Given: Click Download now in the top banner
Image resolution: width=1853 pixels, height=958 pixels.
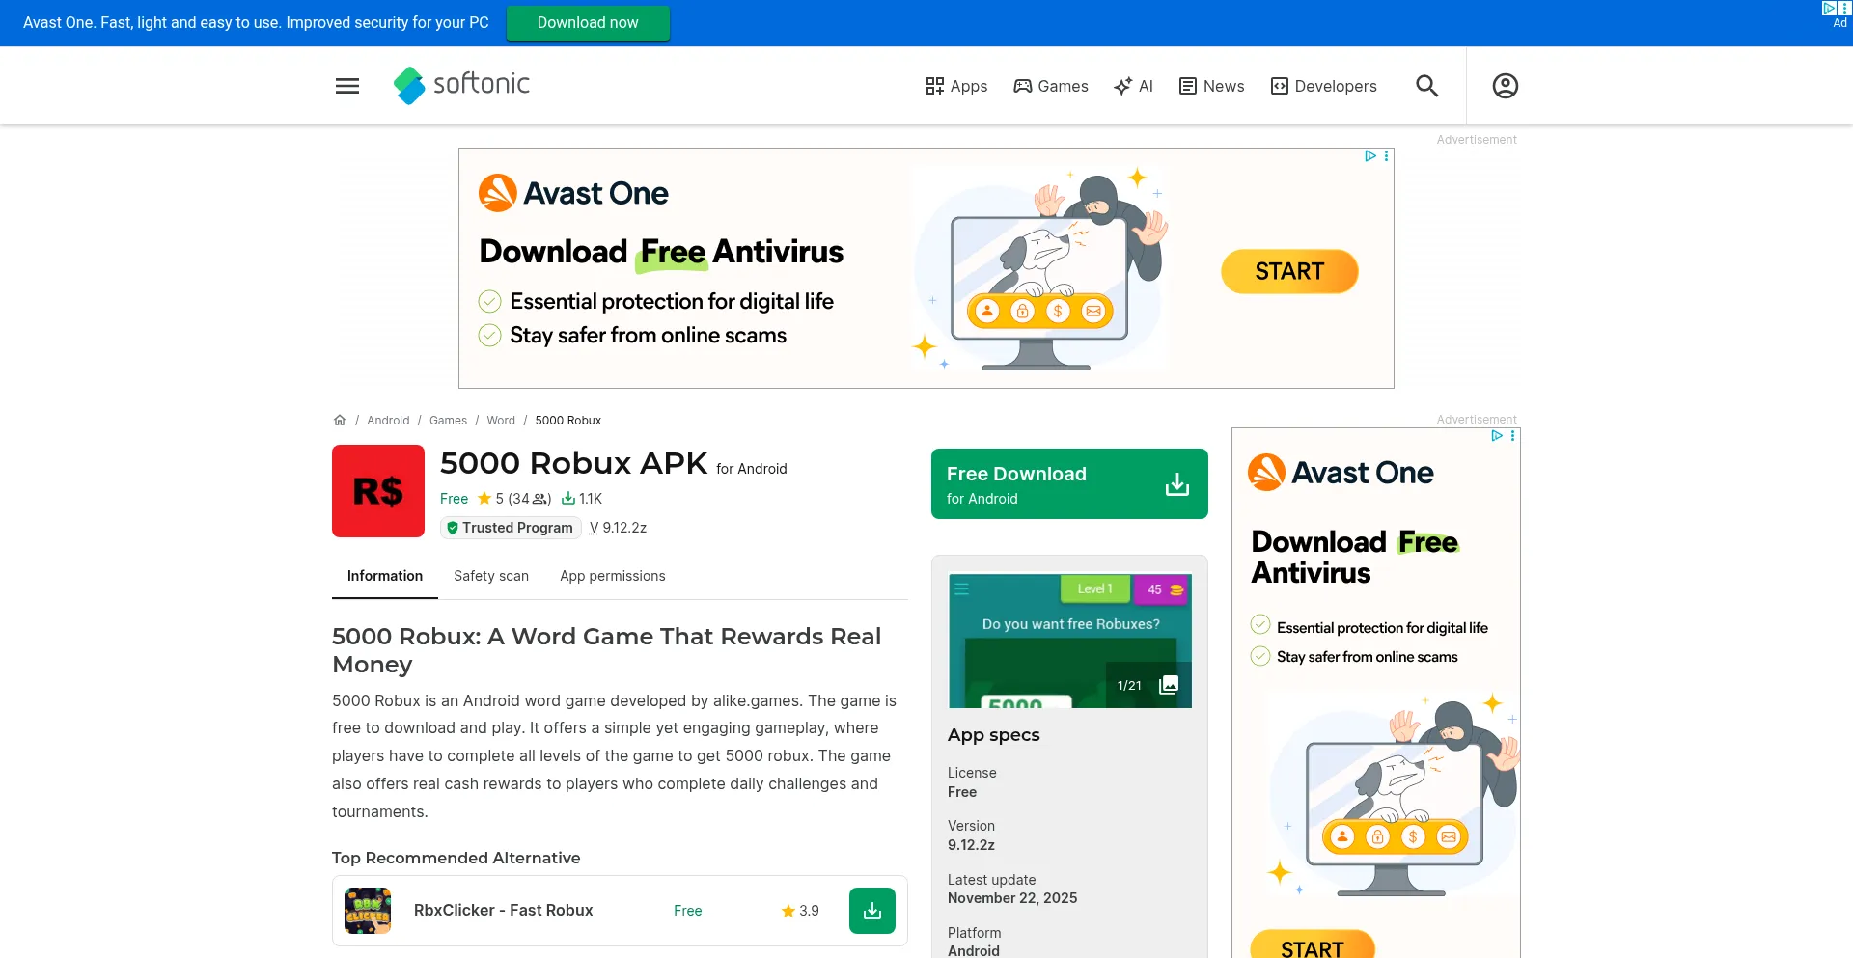Looking at the screenshot, I should click(588, 23).
